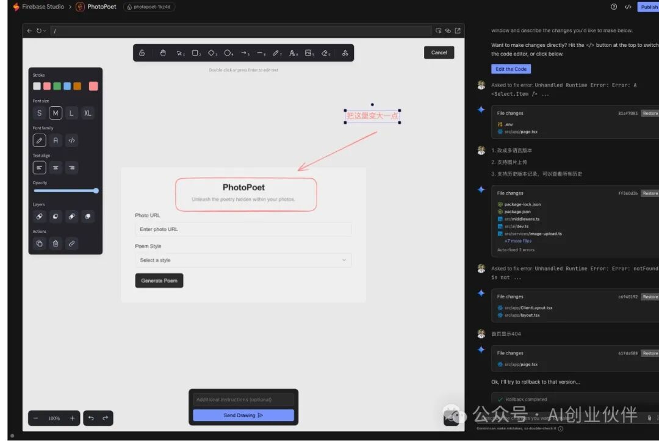Choose the hand-drawn font family
659x441 pixels.
(40, 140)
